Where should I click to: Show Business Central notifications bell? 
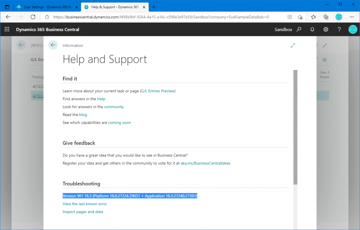pos(312,30)
